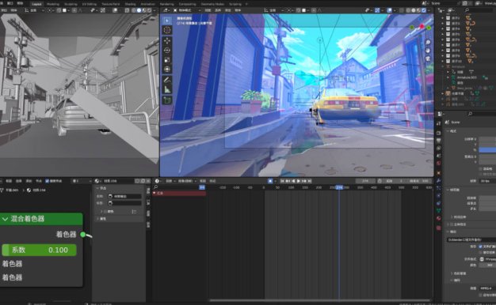This screenshot has width=496, height=305.
Task: Select the Rotate tool in viewport toolbar
Action: (x=167, y=50)
